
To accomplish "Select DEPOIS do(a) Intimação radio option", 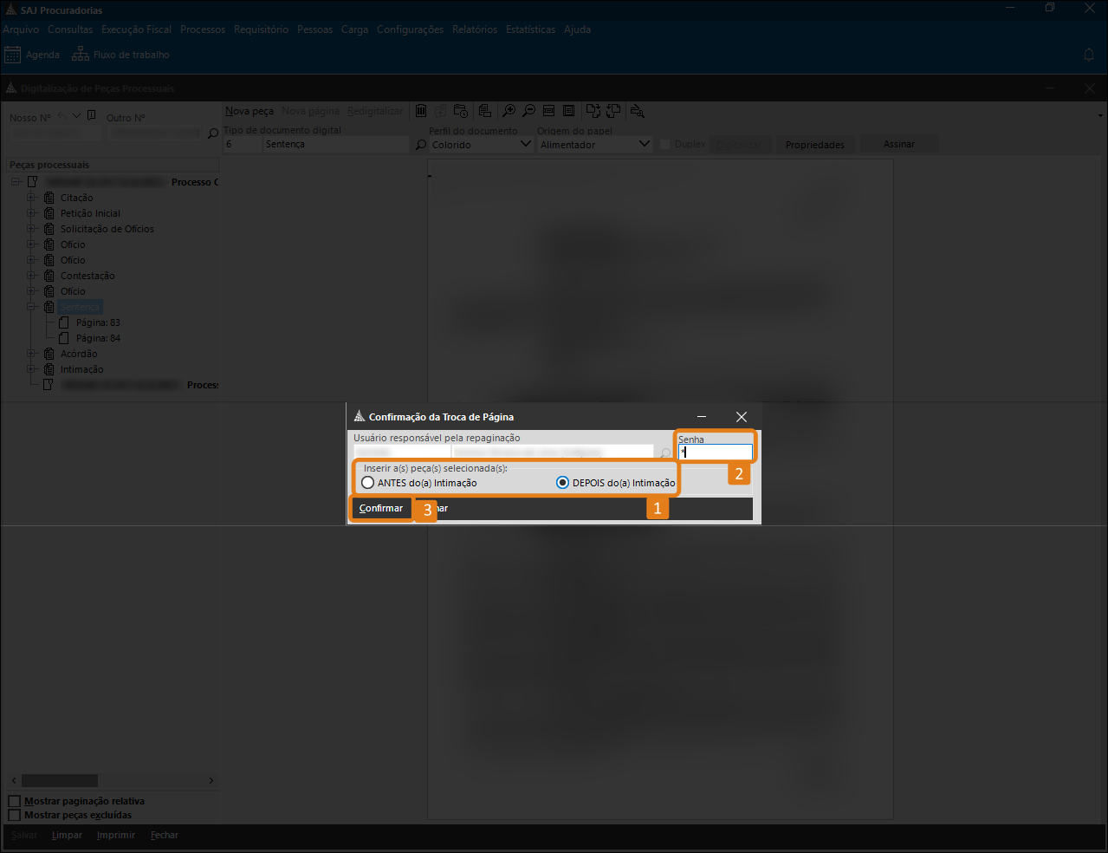I will click(563, 483).
